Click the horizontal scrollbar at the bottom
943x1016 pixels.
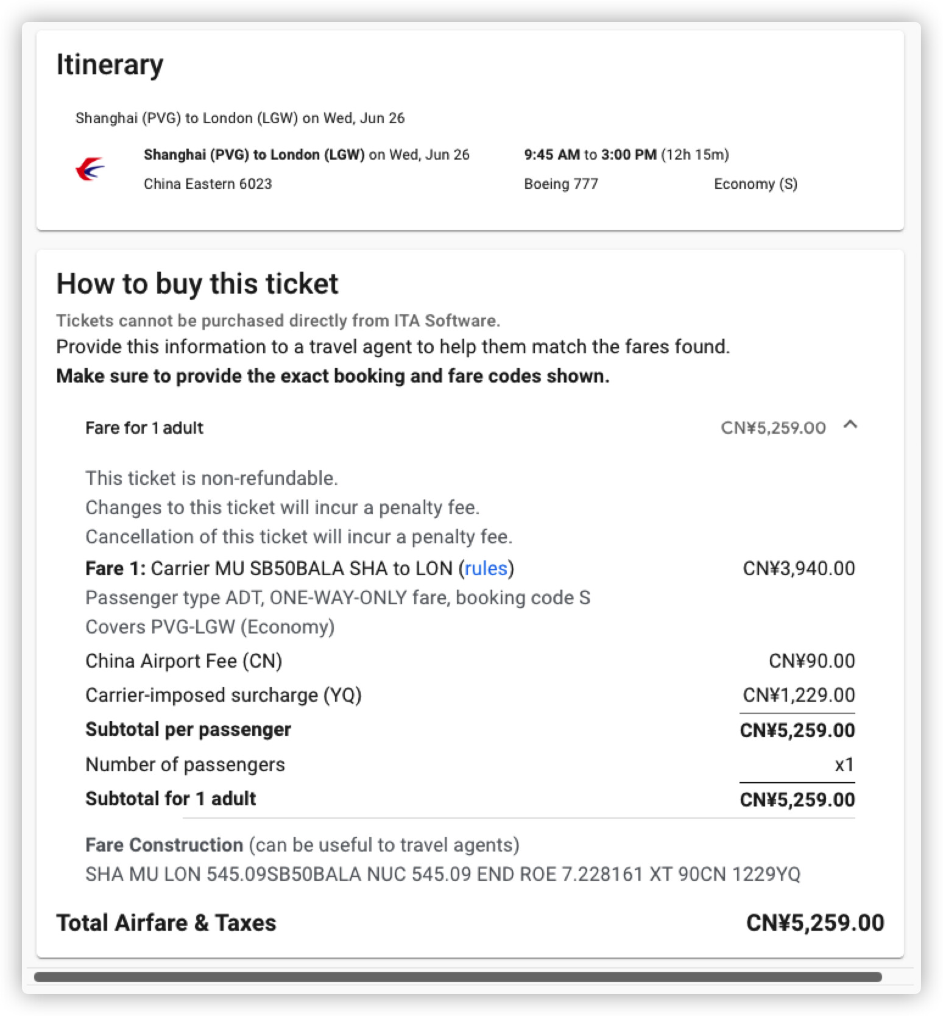(x=457, y=977)
